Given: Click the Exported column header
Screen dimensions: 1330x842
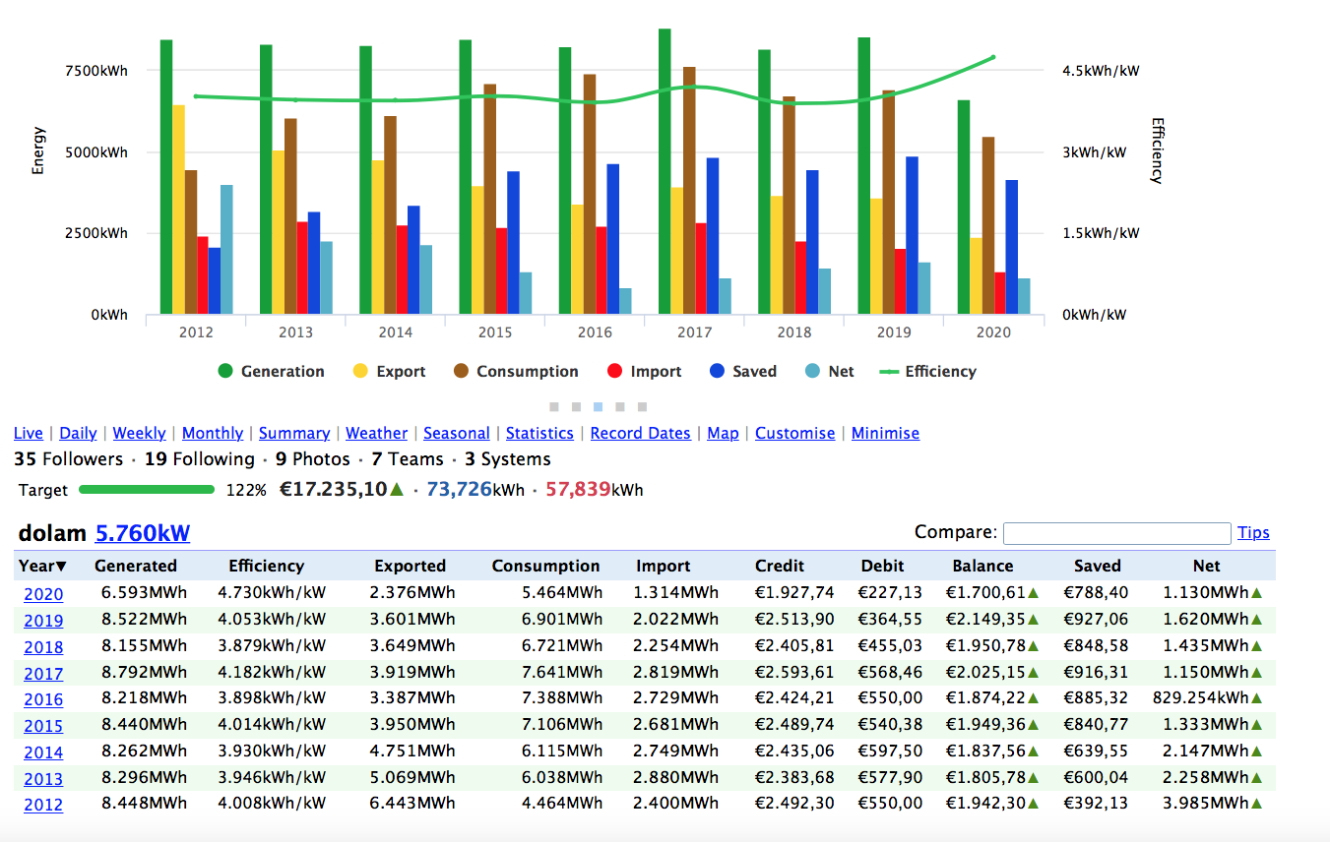Looking at the screenshot, I should coord(410,566).
